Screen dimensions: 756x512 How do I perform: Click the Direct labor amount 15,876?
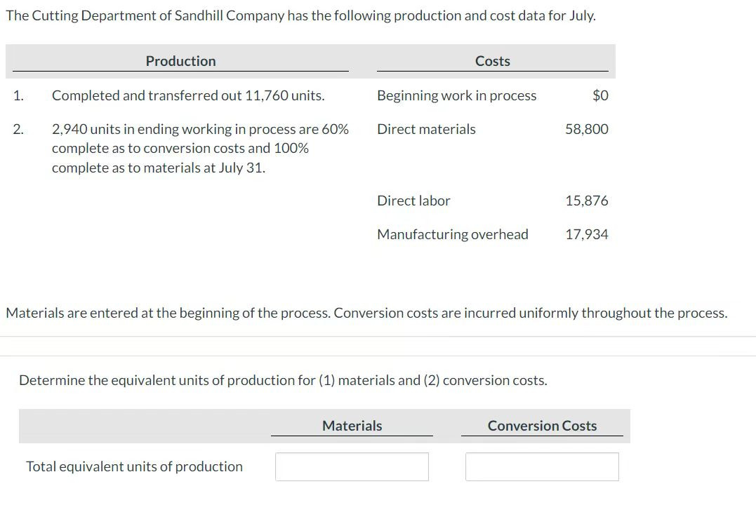click(x=587, y=201)
